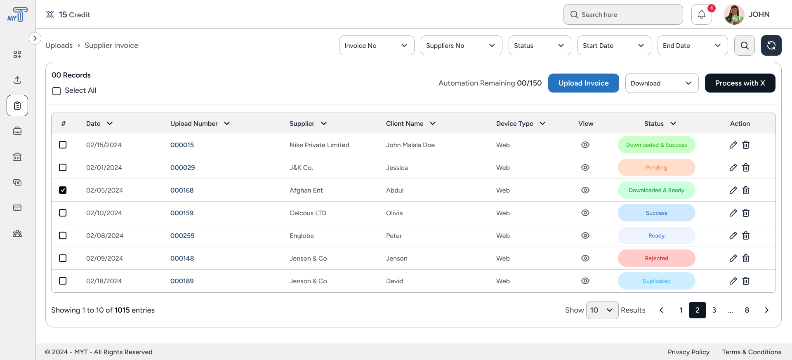View invoice 000159 with eye icon
Screen dimensions: 792x360
(585, 213)
